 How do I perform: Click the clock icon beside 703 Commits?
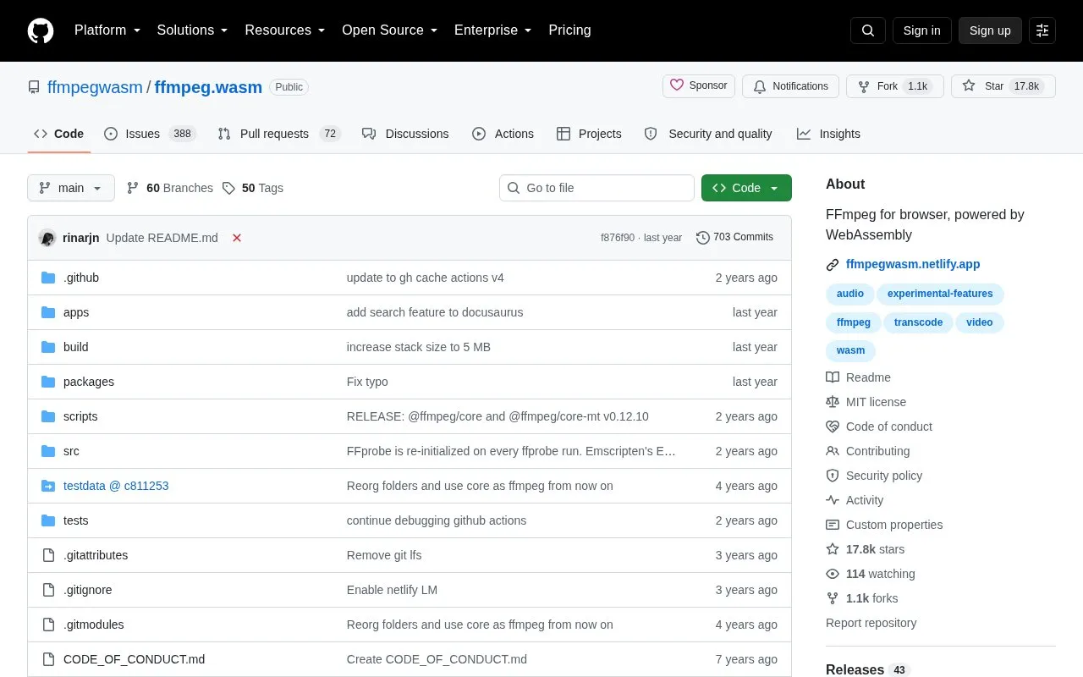tap(703, 238)
